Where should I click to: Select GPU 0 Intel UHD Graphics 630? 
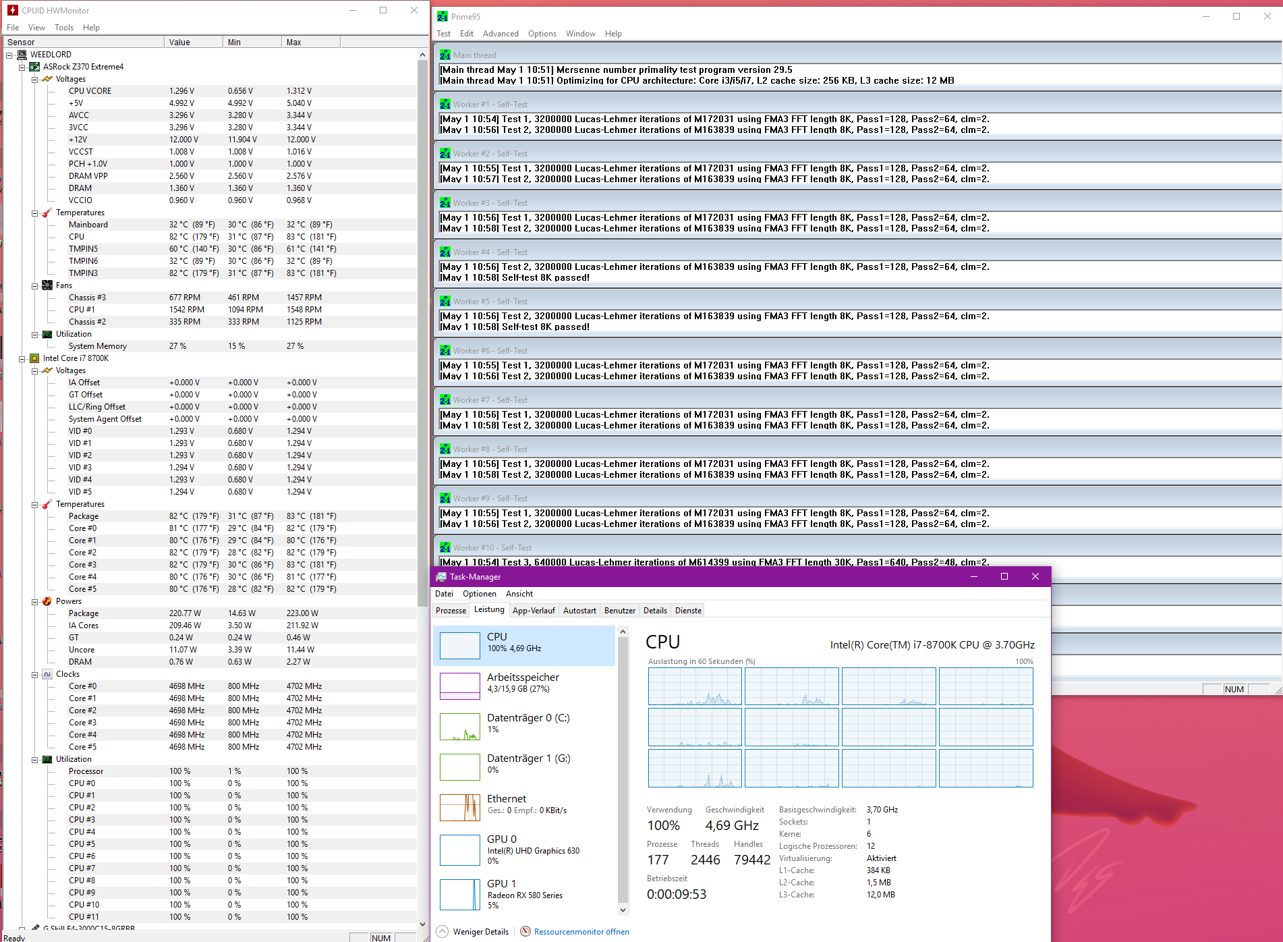(x=524, y=850)
